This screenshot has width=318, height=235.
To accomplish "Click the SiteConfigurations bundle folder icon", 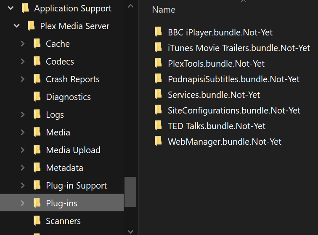I will point(158,110).
